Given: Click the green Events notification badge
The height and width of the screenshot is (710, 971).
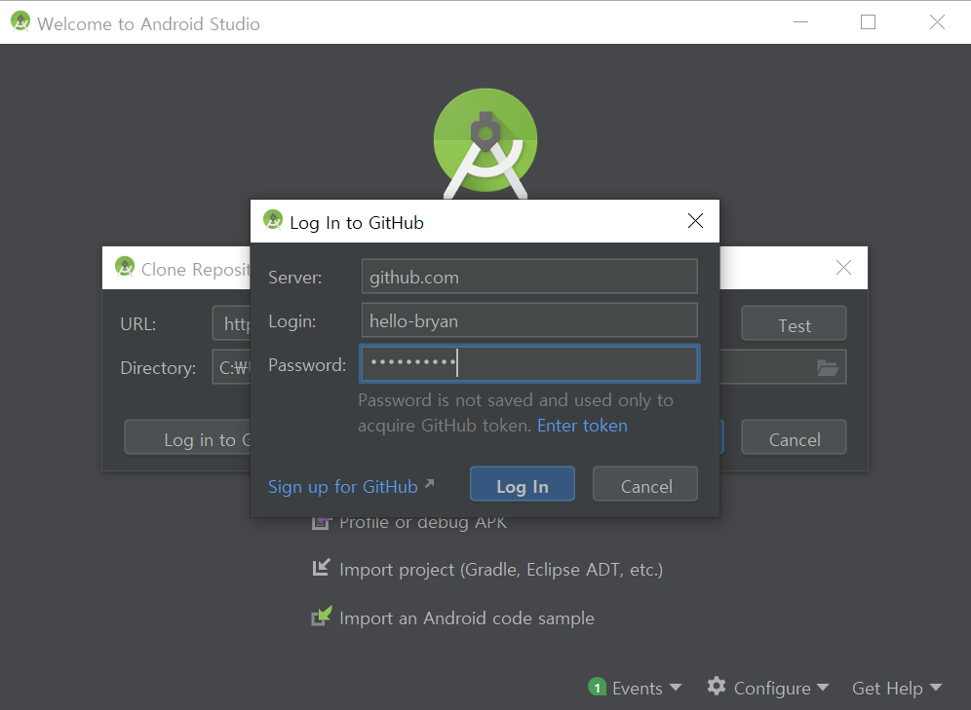Looking at the screenshot, I should click(597, 688).
